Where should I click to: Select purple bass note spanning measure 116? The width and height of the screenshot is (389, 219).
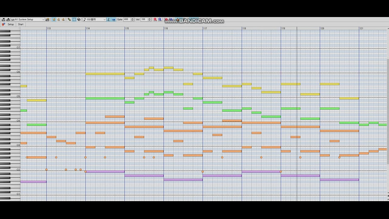[x=183, y=180]
